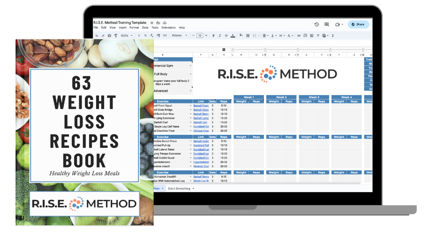Open the Extensions menu
The image size is (424, 232).
pyautogui.click(x=169, y=27)
